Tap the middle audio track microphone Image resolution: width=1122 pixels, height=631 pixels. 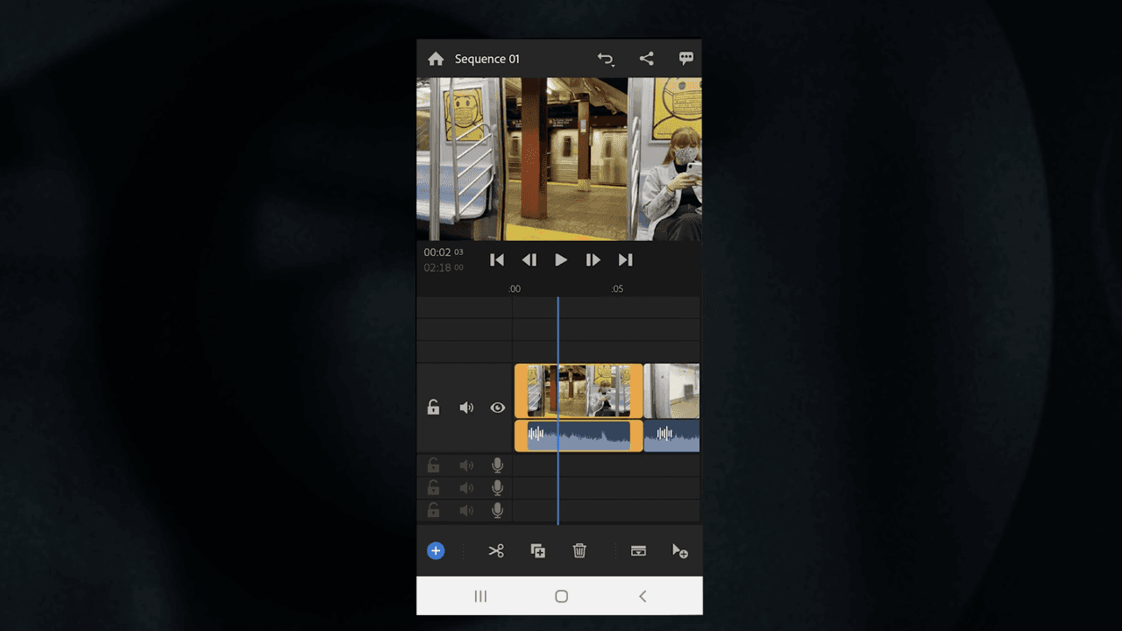click(498, 488)
